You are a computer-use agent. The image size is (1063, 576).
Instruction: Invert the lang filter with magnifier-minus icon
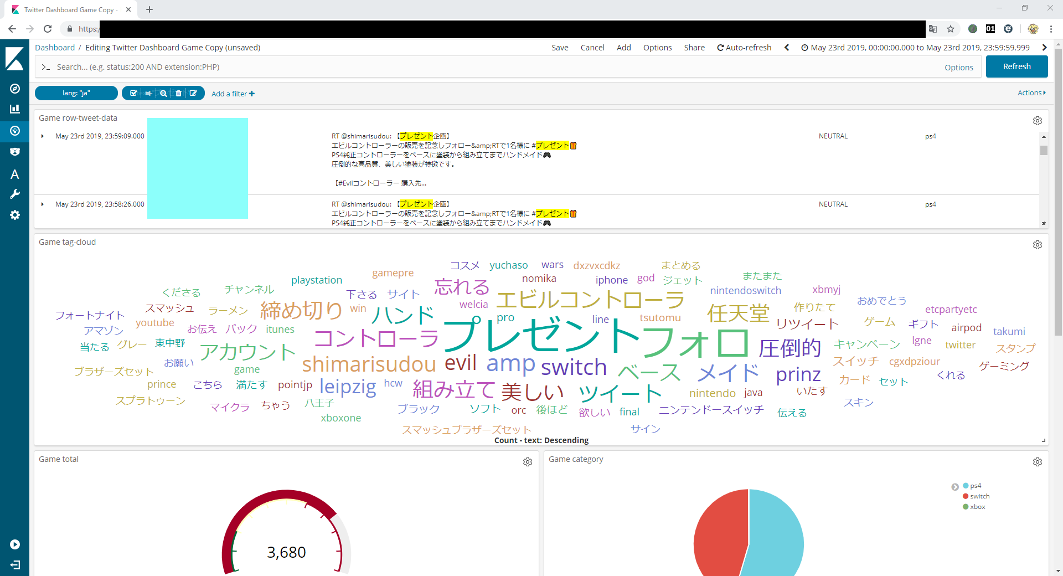click(x=163, y=94)
